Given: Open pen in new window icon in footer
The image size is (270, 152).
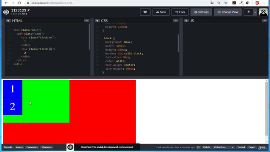Looking at the screenshot, I should point(198,147).
